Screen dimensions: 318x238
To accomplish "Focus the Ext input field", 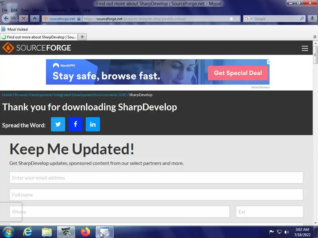I will [269, 211].
